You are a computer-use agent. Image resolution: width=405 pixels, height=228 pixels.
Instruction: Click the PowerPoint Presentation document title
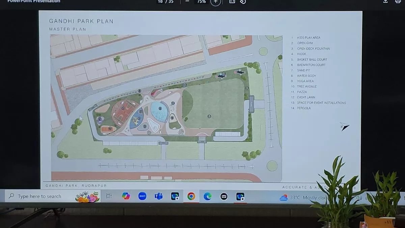coord(34,1)
